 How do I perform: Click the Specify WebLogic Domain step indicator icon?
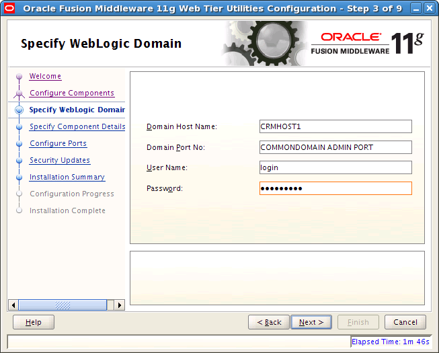pos(19,110)
